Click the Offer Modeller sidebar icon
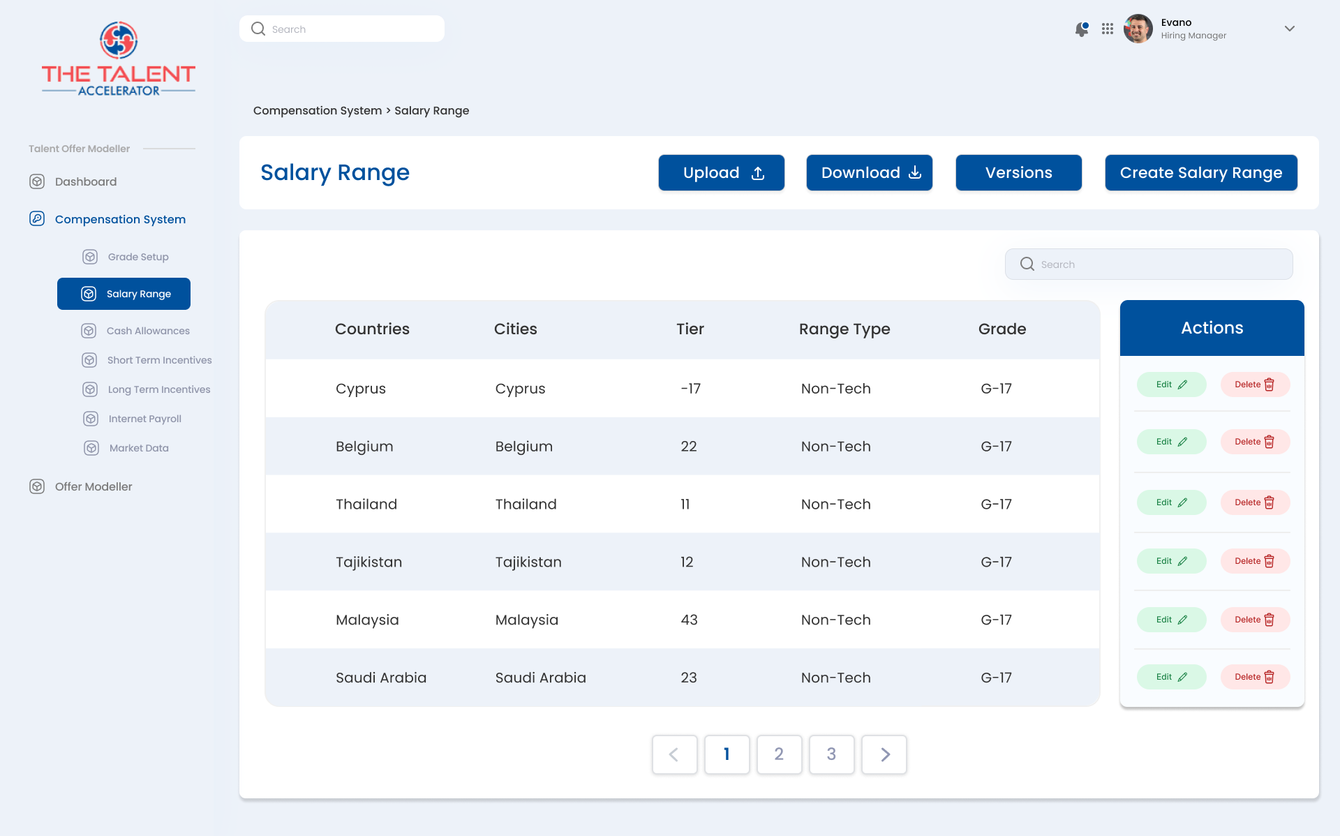This screenshot has width=1340, height=836. pos(37,486)
